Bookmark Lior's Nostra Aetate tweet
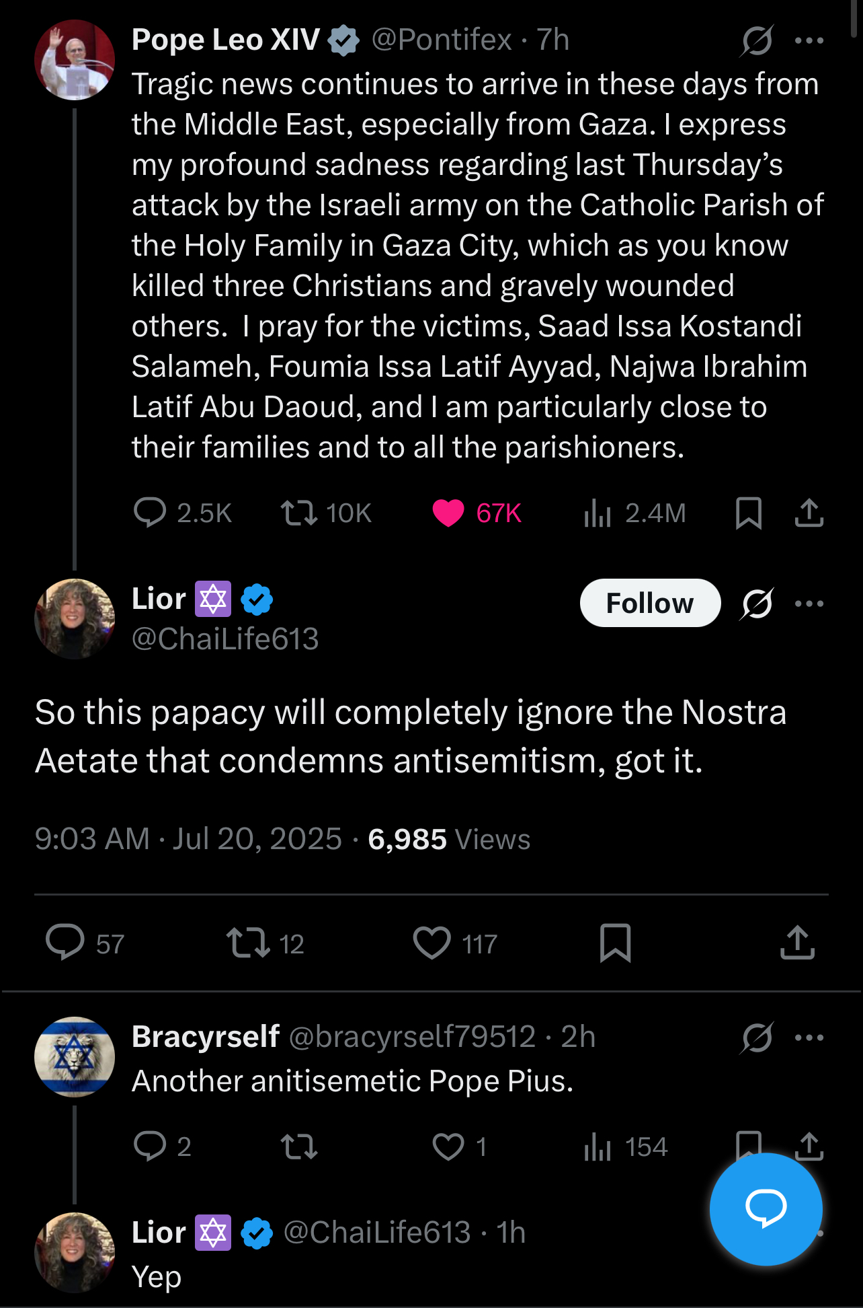This screenshot has height=1308, width=863. [615, 943]
